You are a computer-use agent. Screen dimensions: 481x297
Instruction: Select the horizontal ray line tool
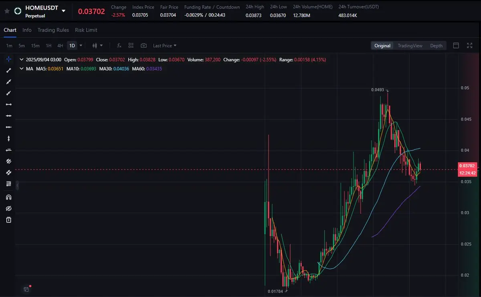(9, 127)
